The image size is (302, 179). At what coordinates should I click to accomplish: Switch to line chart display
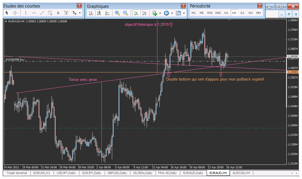[107, 13]
